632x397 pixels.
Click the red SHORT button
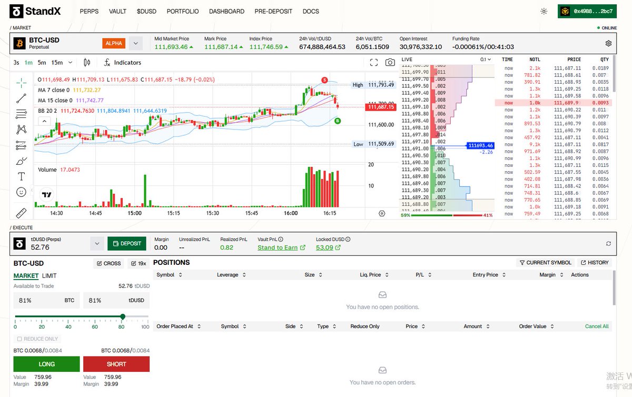116,364
